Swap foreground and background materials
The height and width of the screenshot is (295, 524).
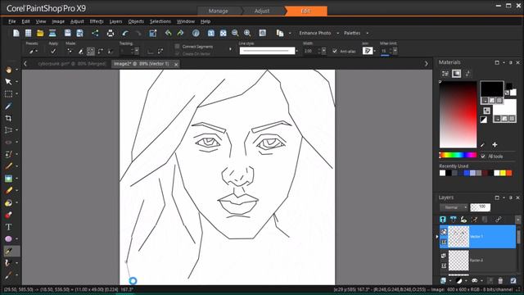[486, 111]
